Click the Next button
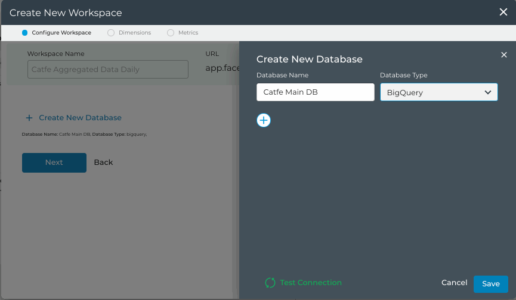The height and width of the screenshot is (300, 516). (x=54, y=162)
